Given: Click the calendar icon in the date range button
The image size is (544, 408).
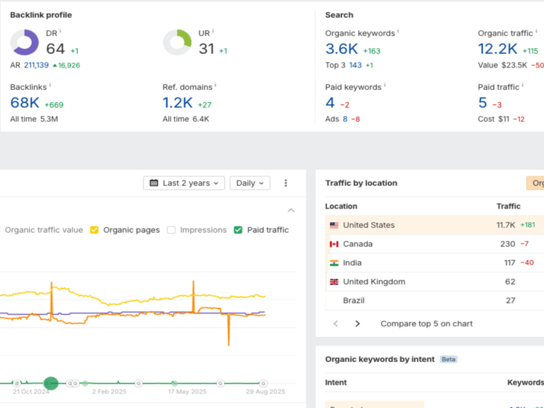Looking at the screenshot, I should [x=154, y=183].
